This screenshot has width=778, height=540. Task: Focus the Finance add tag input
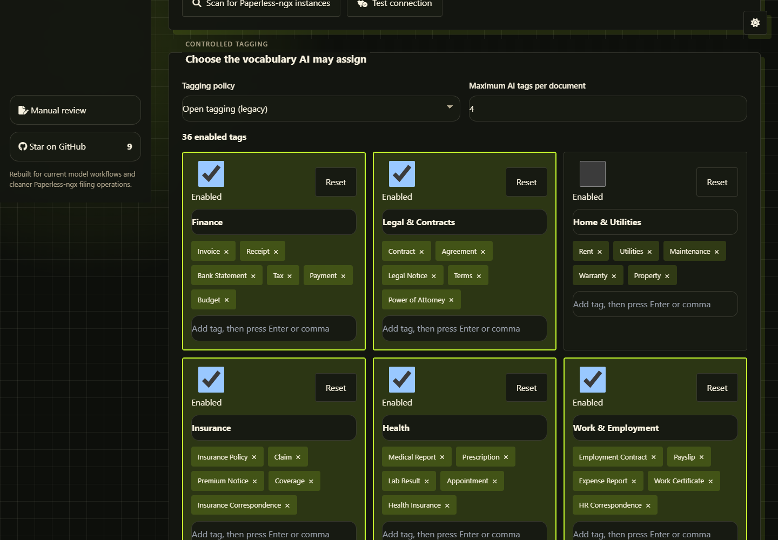coord(274,328)
